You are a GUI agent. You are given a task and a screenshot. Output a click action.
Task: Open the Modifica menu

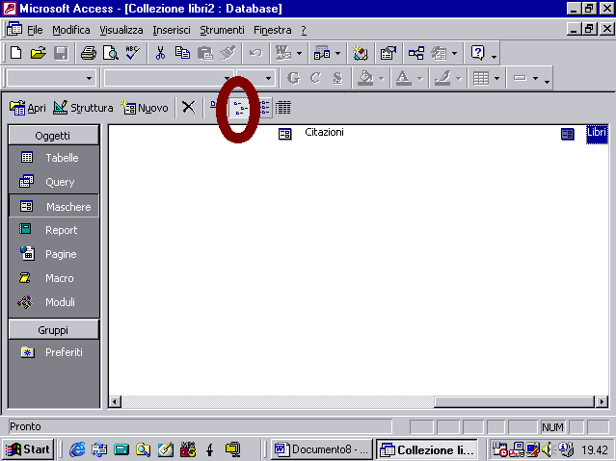[71, 30]
